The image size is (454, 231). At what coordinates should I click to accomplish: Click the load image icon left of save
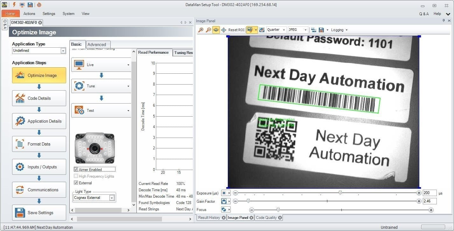pyautogui.click(x=314, y=30)
